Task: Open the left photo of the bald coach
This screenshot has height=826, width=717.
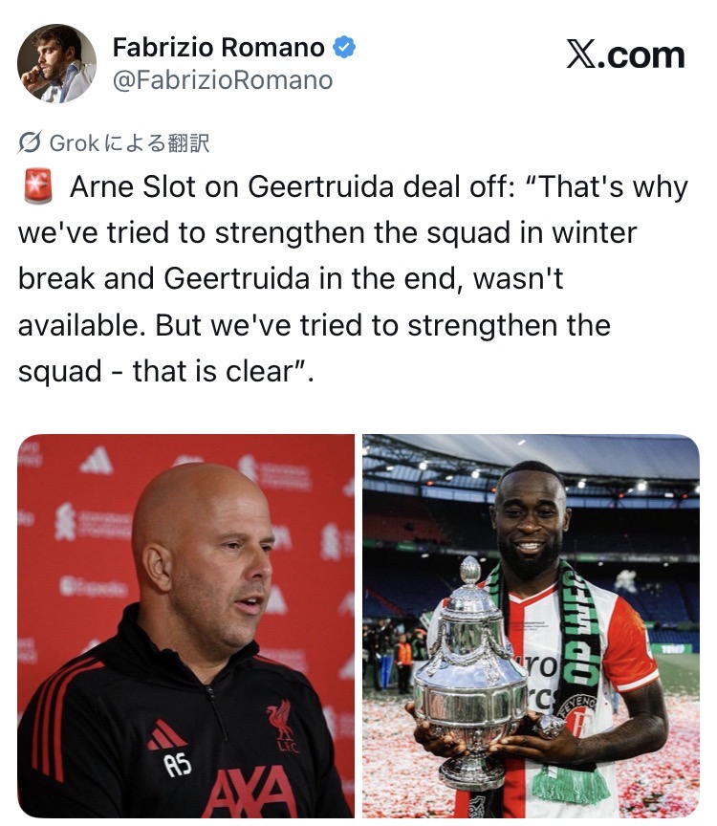Action: 186,626
